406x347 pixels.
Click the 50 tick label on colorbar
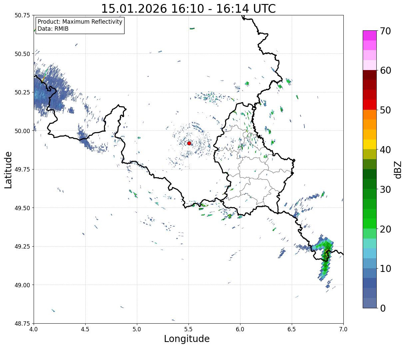tap(385, 110)
